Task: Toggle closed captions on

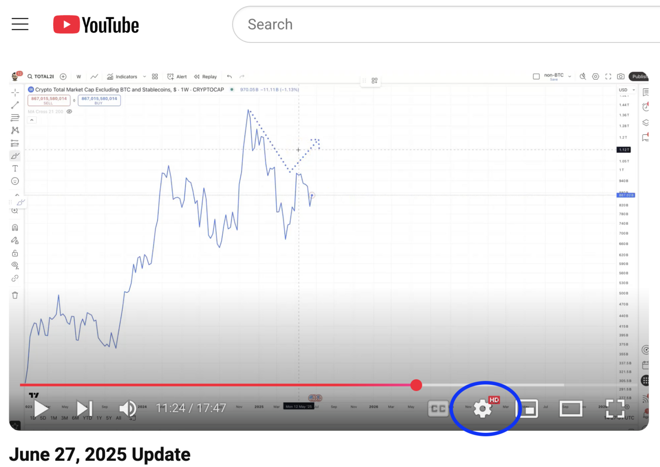Action: tap(438, 409)
